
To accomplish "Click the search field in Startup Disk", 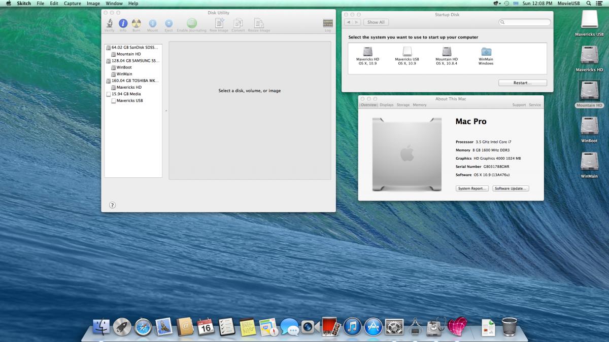I will 525,22.
